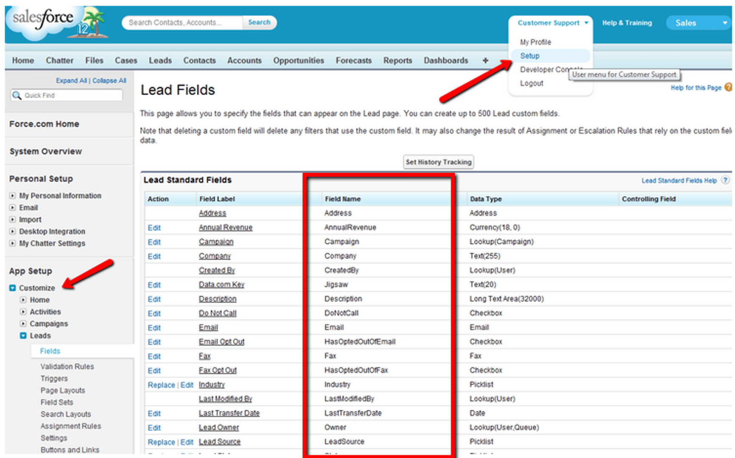
Task: Click the Help & Training link
Action: (627, 23)
